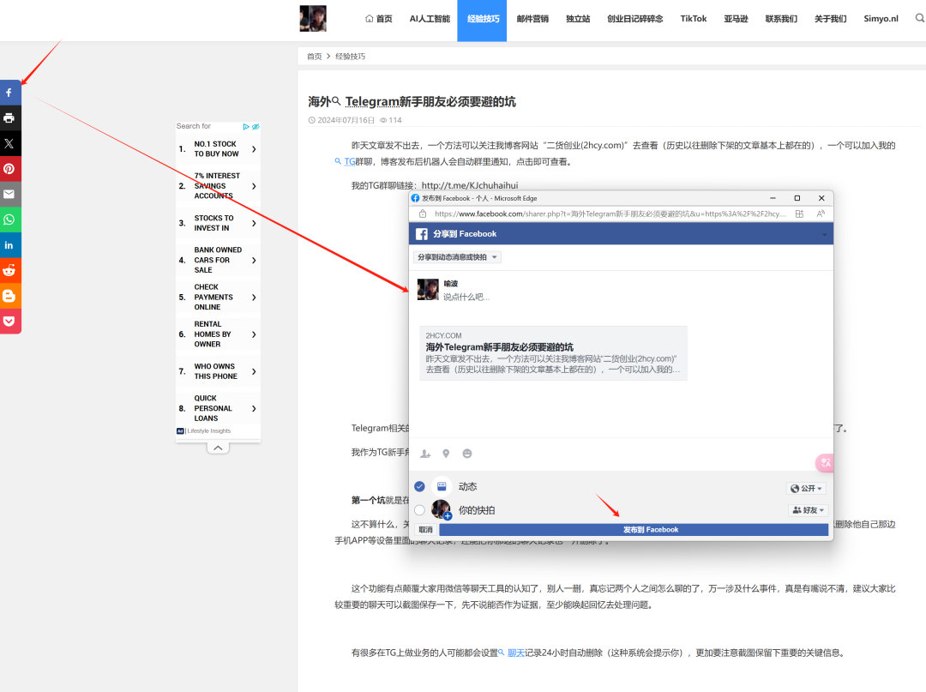Click the Edge popup address bar URL
Image resolution: width=926 pixels, height=692 pixels.
click(x=610, y=214)
